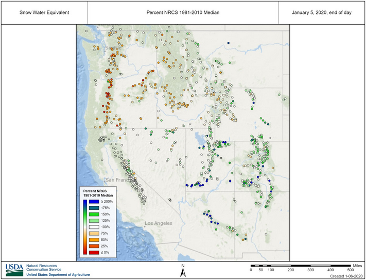Image resolution: width=366 pixels, height=280 pixels.
Task: Click the north arrow compass symbol
Action: [x=183, y=269]
